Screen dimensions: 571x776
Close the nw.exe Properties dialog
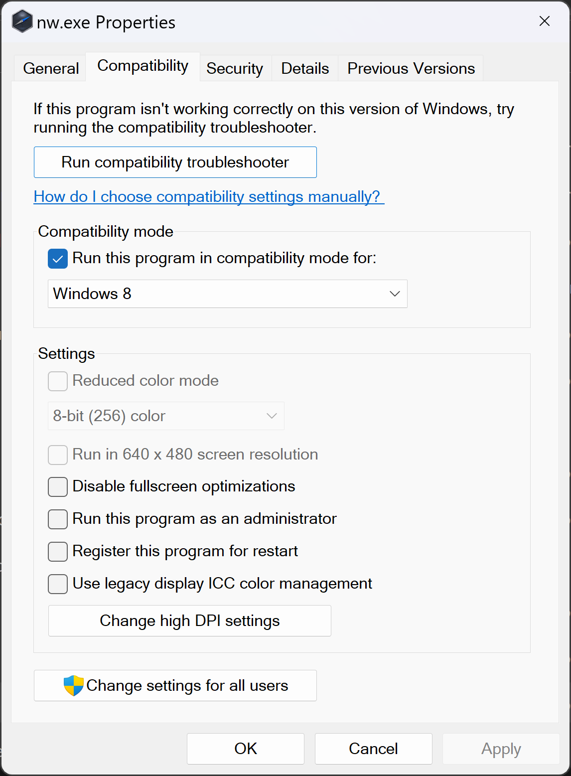coord(544,21)
